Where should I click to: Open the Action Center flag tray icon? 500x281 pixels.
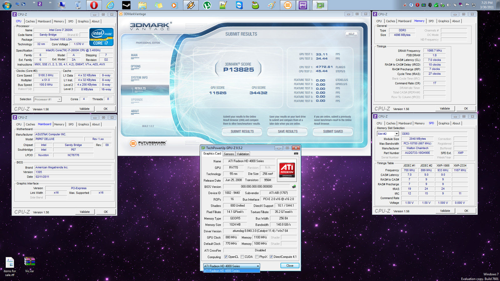point(467,5)
